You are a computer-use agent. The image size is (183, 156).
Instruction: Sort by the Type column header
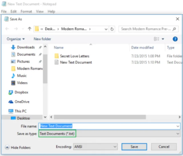pyautogui.click(x=170, y=48)
